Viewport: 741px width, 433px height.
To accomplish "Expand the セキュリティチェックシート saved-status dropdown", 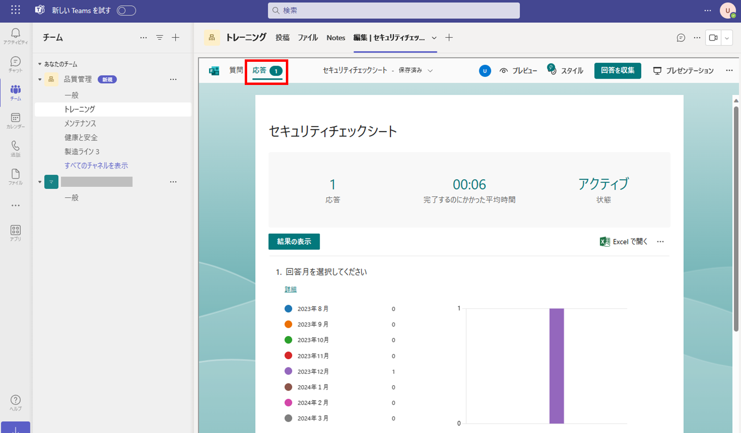I will tap(430, 70).
